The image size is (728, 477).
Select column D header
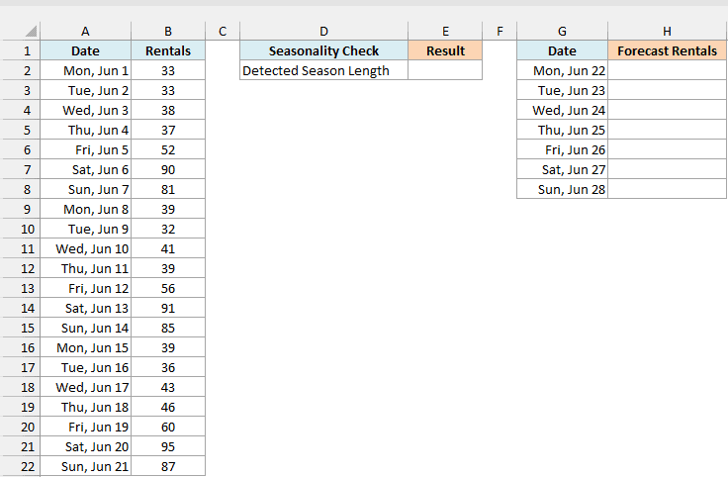point(323,31)
